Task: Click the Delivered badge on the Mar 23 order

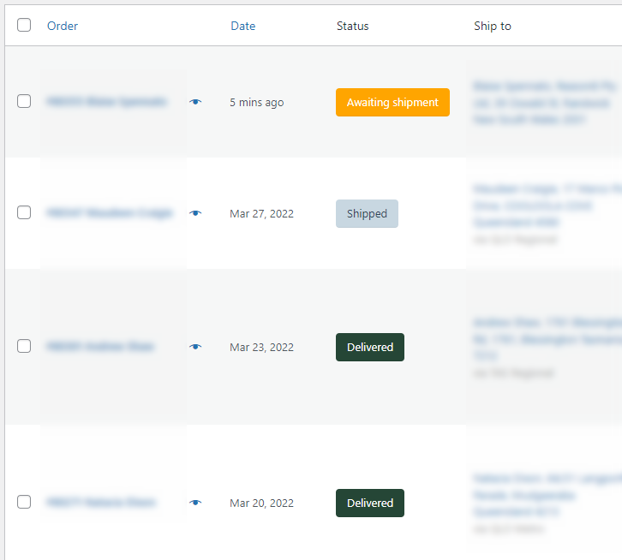Action: coord(369,347)
